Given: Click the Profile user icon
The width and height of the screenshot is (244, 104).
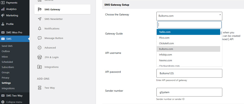Looking at the screenshot, I should (3, 24).
